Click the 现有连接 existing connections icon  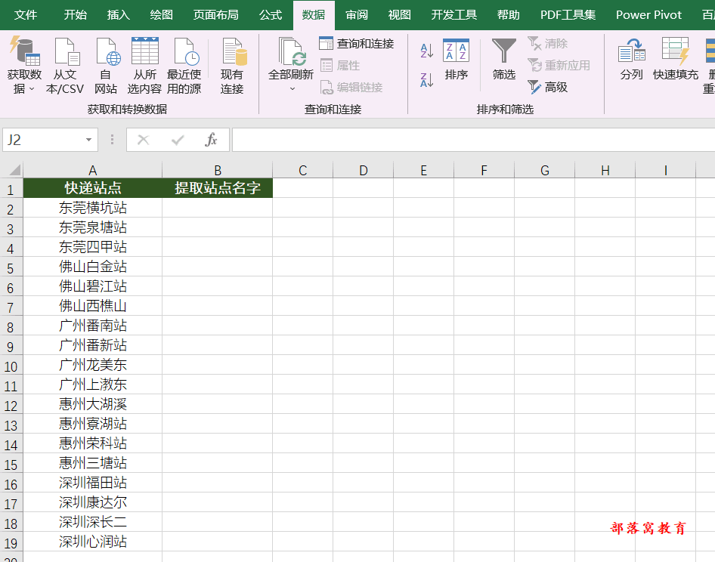coord(233,51)
